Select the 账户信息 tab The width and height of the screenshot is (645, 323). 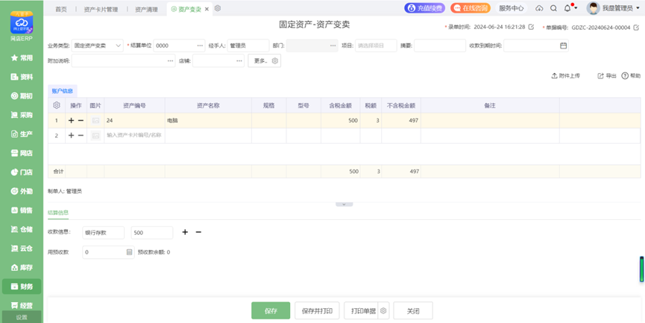pos(63,91)
